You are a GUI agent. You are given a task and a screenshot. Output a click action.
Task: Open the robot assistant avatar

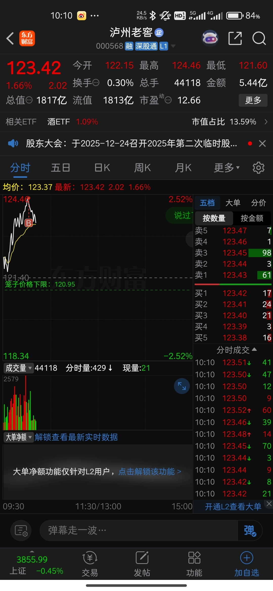pos(210,38)
